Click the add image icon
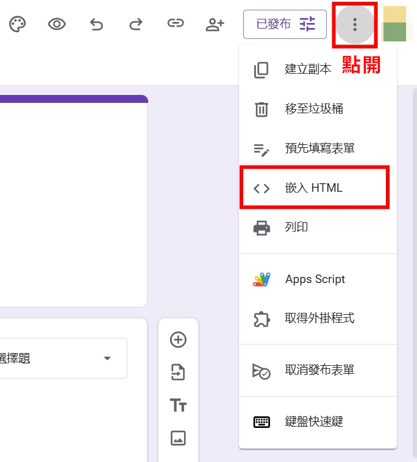This screenshot has width=417, height=462. [178, 438]
